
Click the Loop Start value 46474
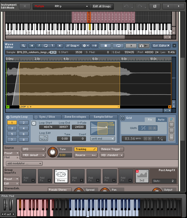48,127
